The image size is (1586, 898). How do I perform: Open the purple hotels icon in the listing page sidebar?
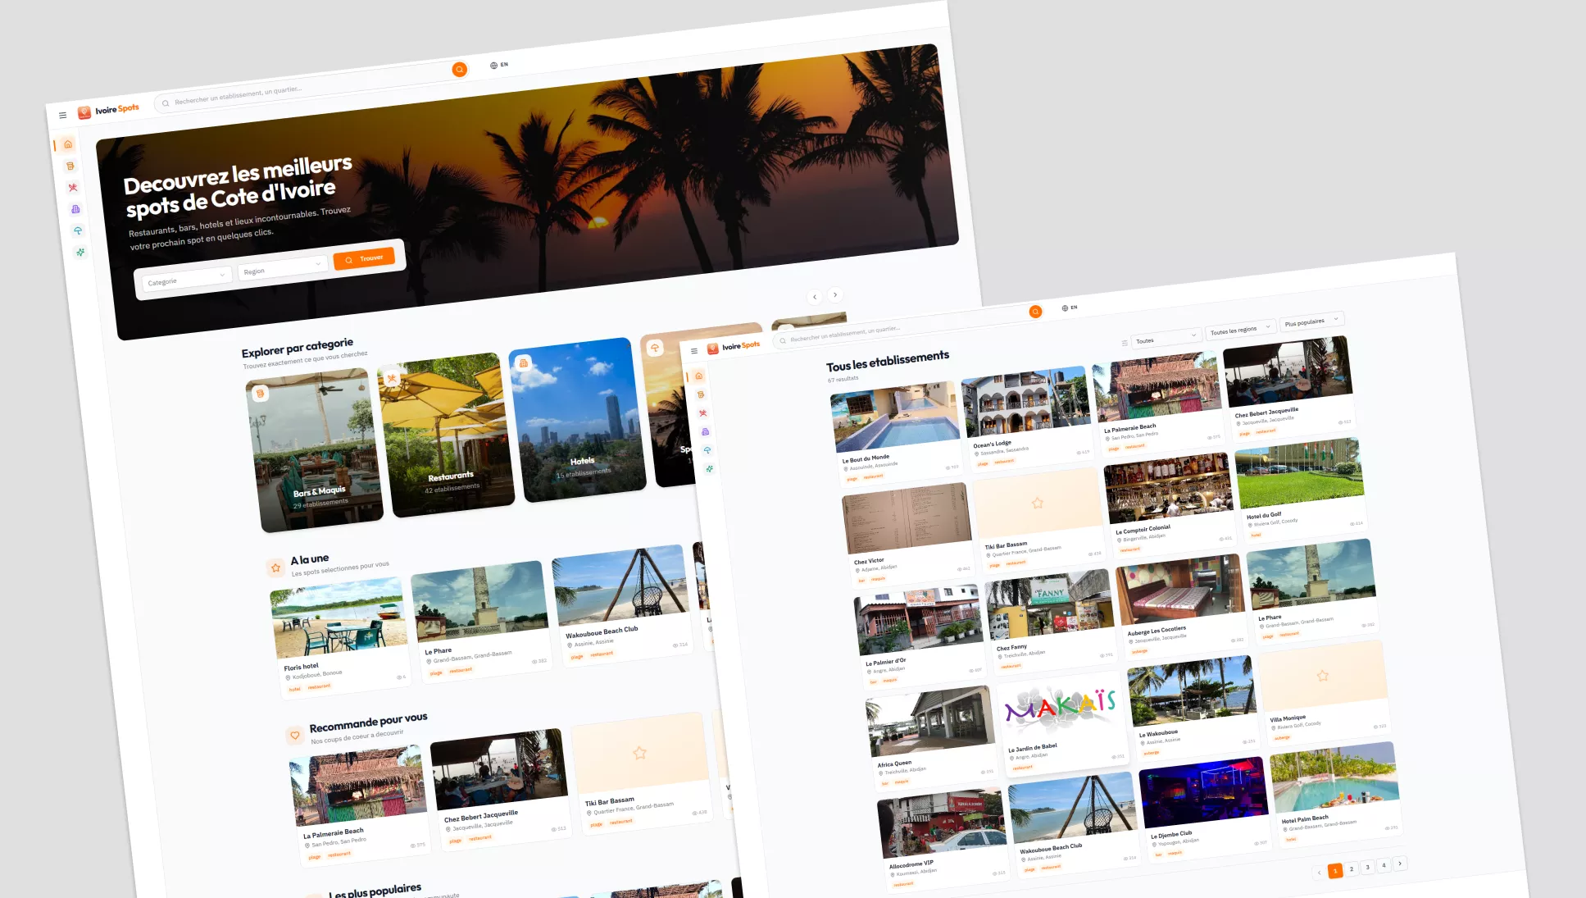[706, 431]
